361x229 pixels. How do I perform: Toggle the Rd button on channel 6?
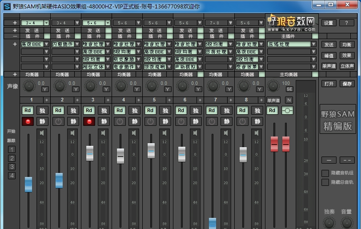[x=181, y=111]
